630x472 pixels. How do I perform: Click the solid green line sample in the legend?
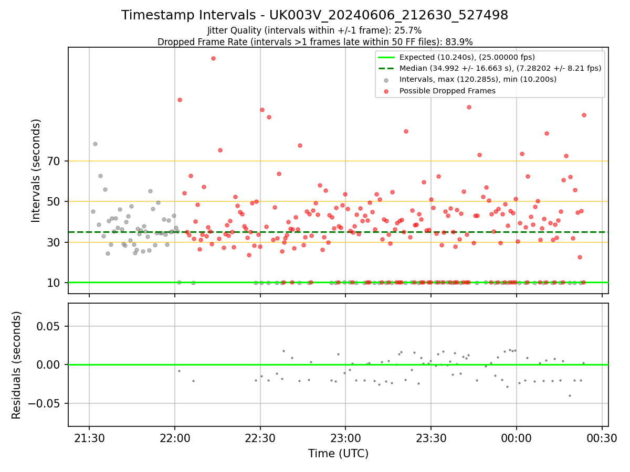point(386,57)
